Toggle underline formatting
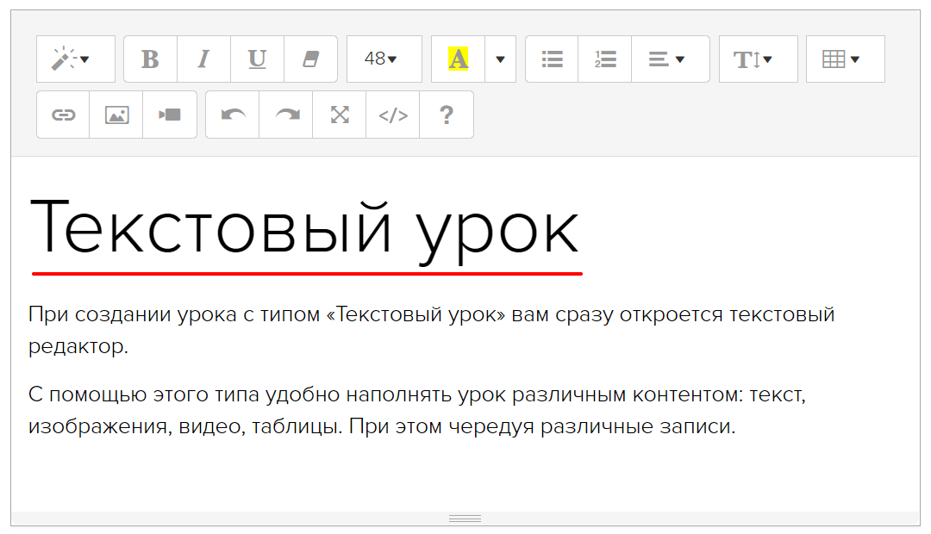The height and width of the screenshot is (534, 931). click(257, 59)
